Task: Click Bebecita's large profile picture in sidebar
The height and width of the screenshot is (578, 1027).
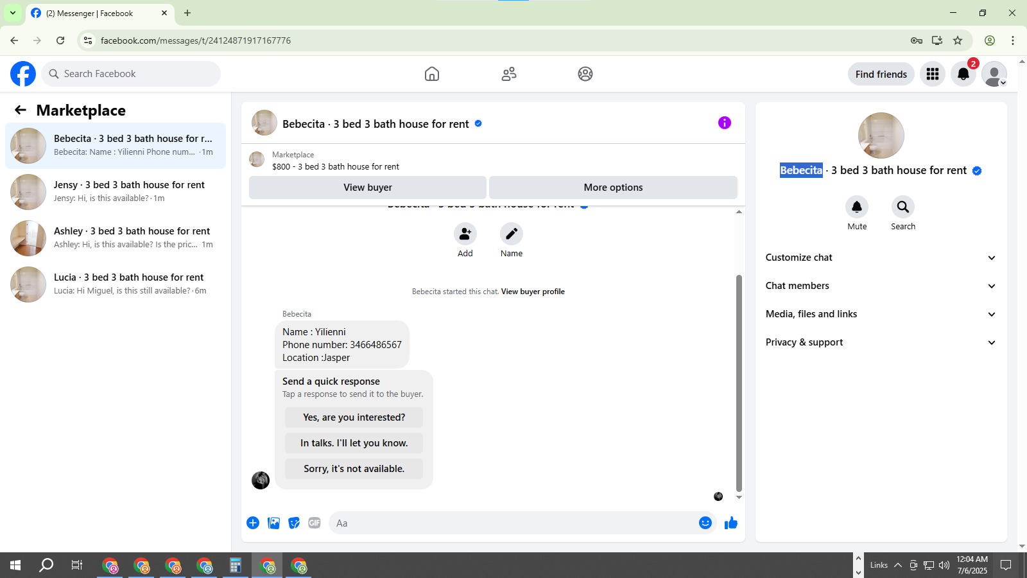Action: [881, 136]
